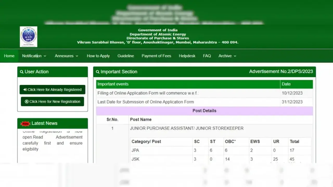This screenshot has width=333, height=187.
Task: Click the JSK row in category table
Action: pos(135,159)
